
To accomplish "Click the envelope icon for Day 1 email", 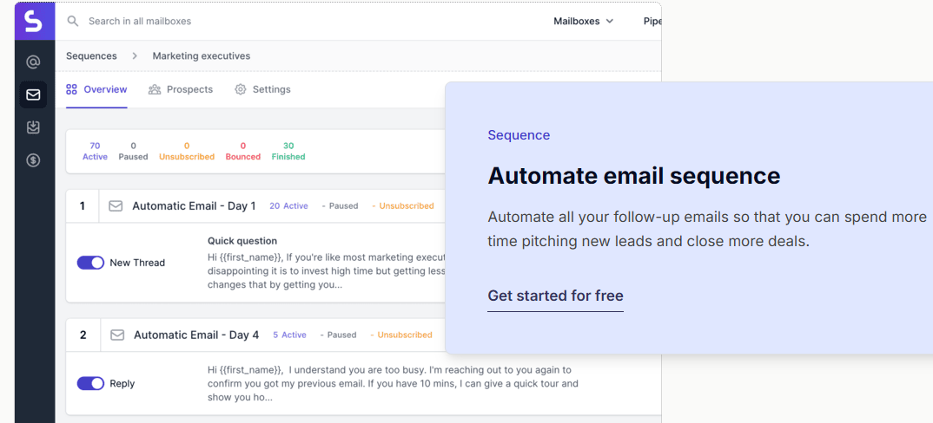I will click(116, 206).
